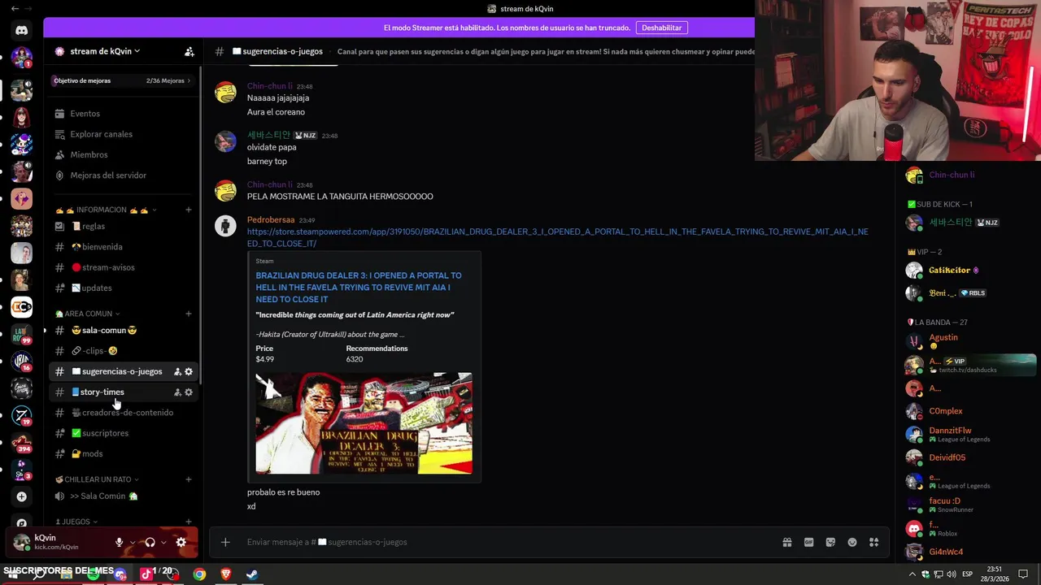The width and height of the screenshot is (1041, 585).
Task: Click Deshabilitar streamer mode button
Action: [661, 28]
